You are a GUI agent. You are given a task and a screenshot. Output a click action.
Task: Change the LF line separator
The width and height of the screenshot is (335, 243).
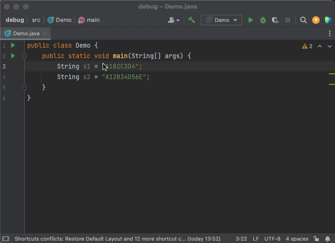[256, 239]
